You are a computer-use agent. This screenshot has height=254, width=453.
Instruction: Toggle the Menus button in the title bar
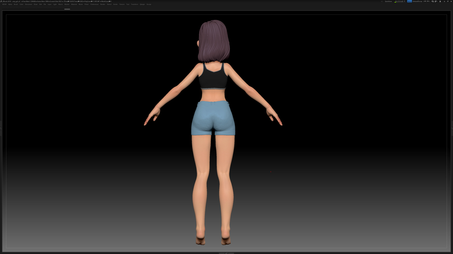click(410, 1)
